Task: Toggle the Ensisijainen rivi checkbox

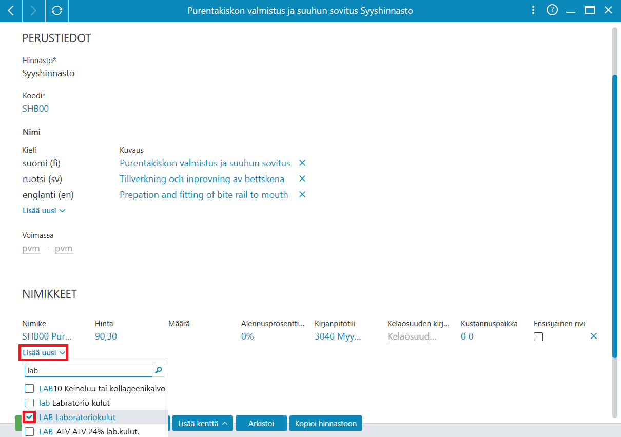Action: 538,337
